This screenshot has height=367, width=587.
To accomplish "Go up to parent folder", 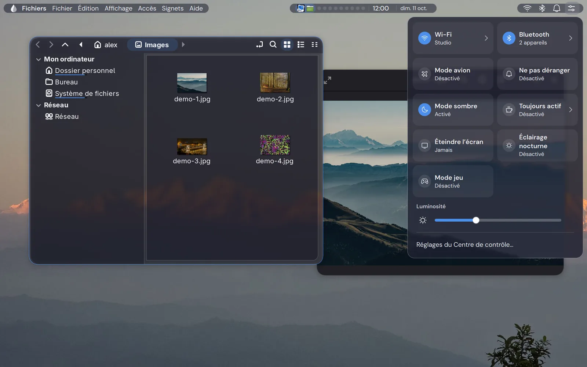I will [x=65, y=45].
